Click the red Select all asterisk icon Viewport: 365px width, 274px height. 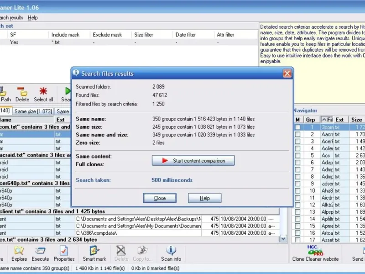pyautogui.click(x=43, y=91)
